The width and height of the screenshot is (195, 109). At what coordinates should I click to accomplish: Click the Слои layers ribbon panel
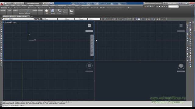(x=59, y=12)
